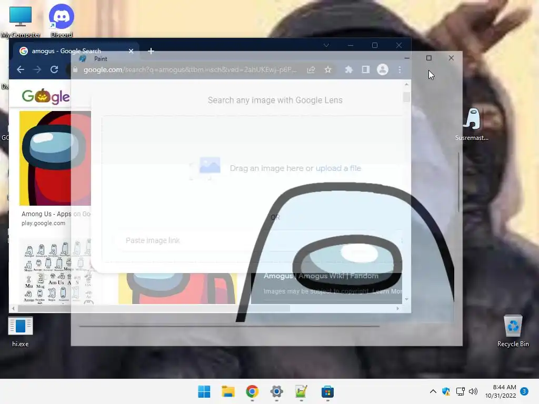Open Among Us red crewmate thumbnail
Viewport: 539px width, 404px height.
pyautogui.click(x=55, y=158)
